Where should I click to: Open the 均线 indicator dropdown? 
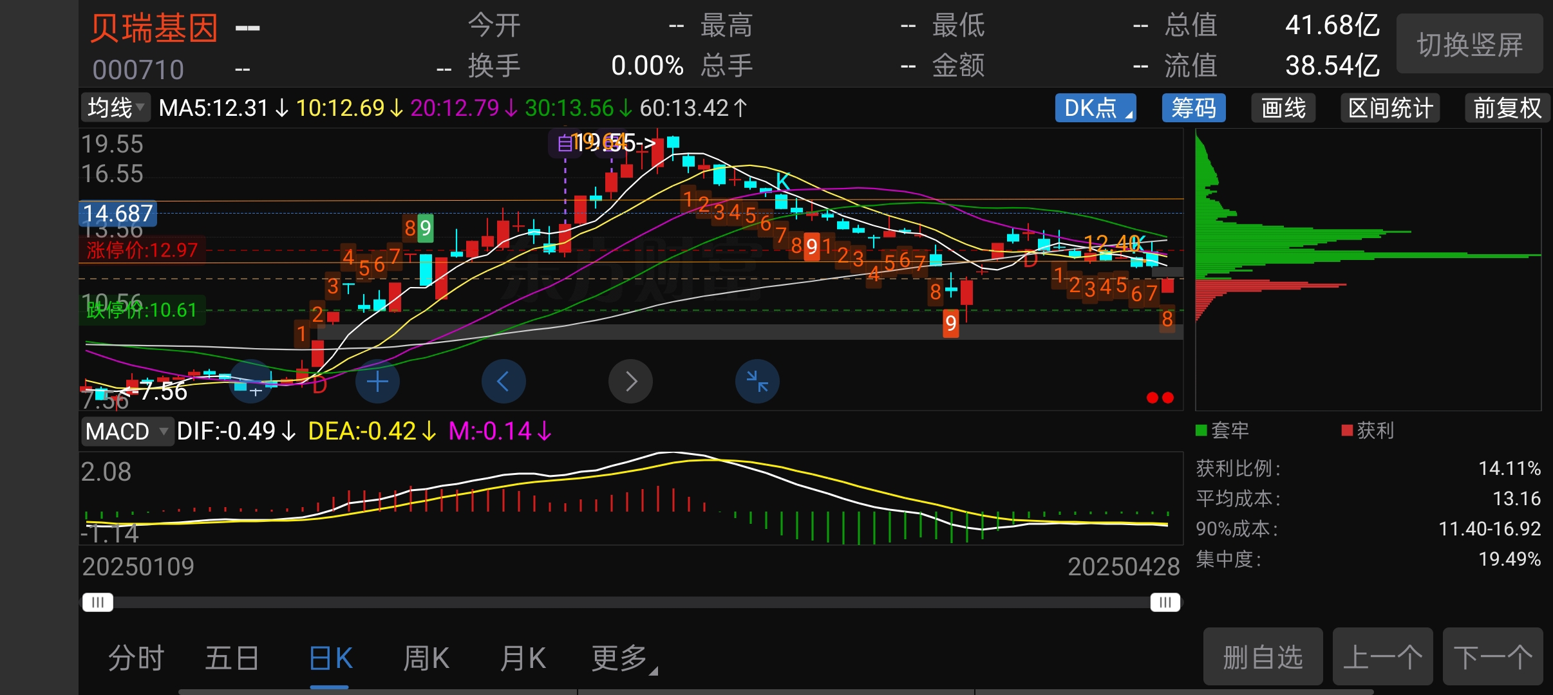coord(115,107)
